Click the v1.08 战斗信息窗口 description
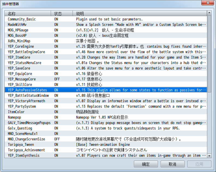 [93, 95]
